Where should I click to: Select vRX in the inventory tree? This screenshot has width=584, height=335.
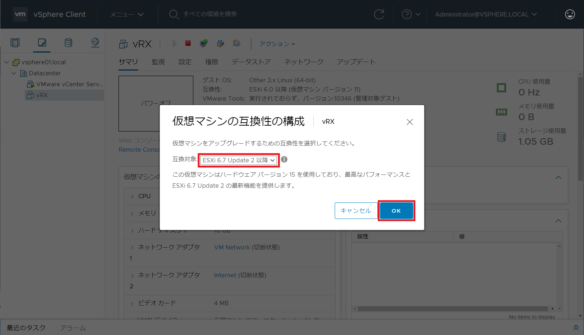coord(42,95)
